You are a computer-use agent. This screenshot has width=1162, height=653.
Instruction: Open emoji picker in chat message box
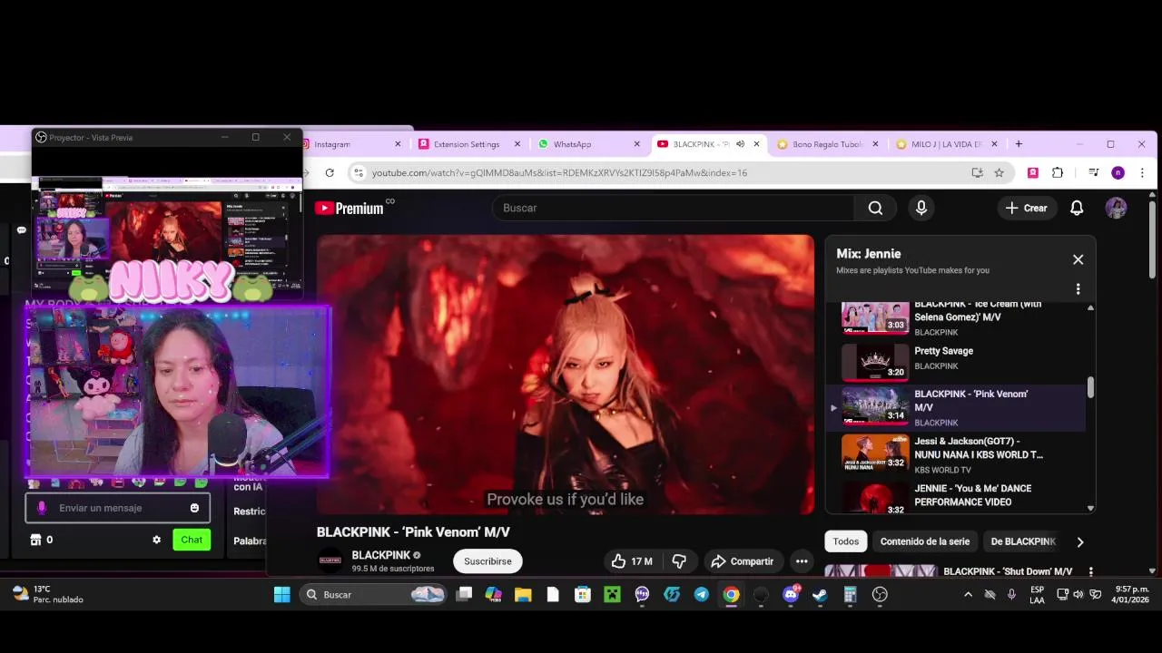pos(194,508)
